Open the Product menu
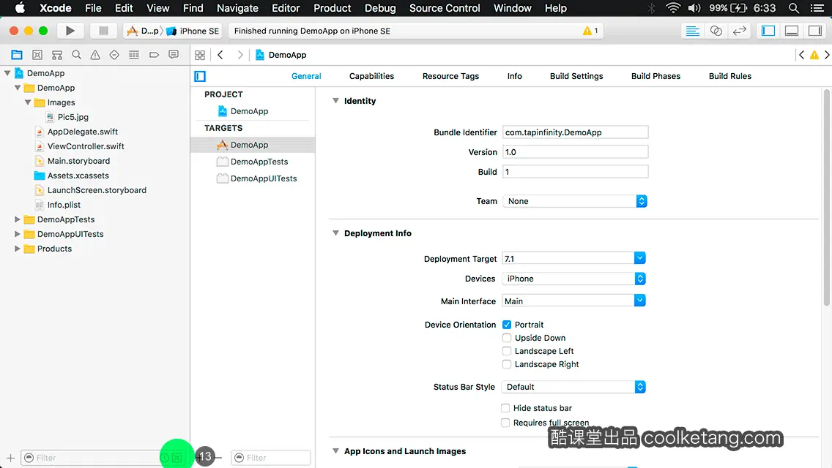Image resolution: width=832 pixels, height=468 pixels. pos(333,8)
